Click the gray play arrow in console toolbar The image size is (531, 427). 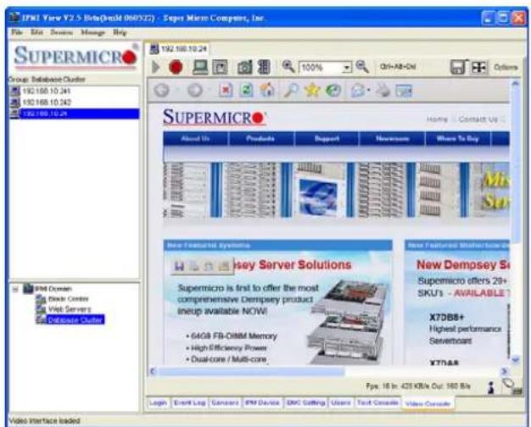point(155,67)
